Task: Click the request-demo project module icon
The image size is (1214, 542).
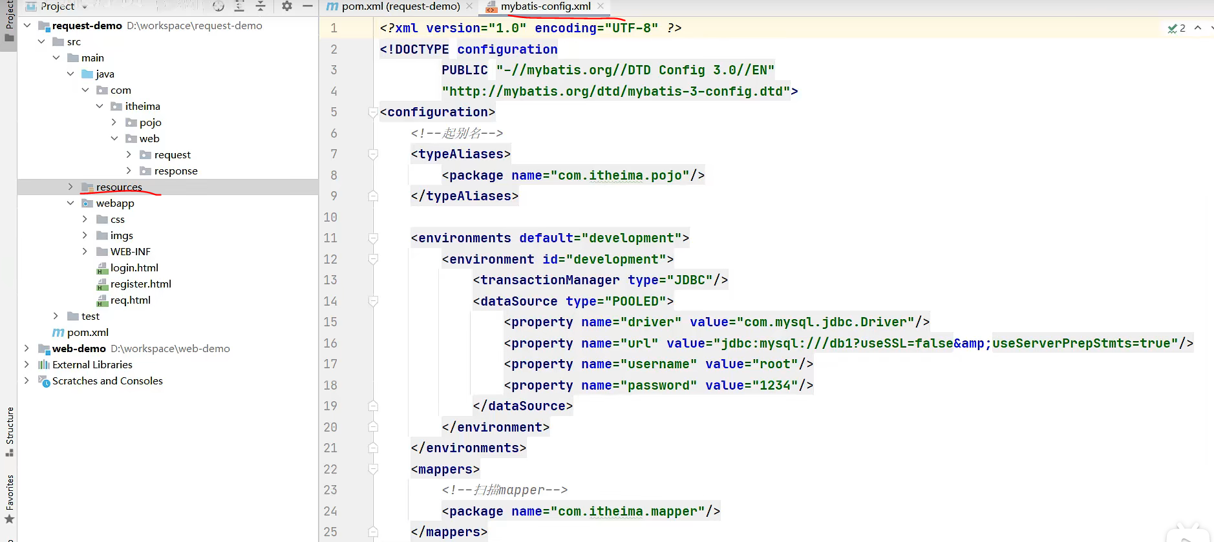Action: click(x=44, y=26)
